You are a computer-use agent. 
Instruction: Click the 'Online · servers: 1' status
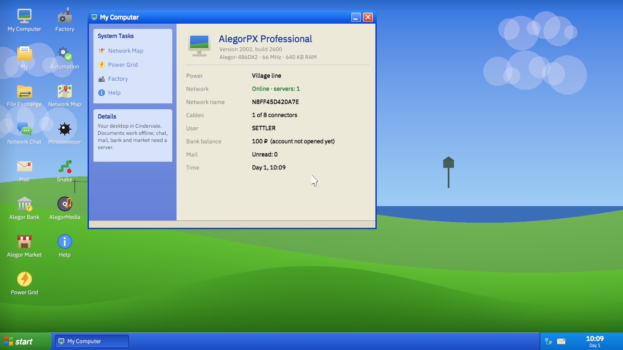tap(276, 89)
